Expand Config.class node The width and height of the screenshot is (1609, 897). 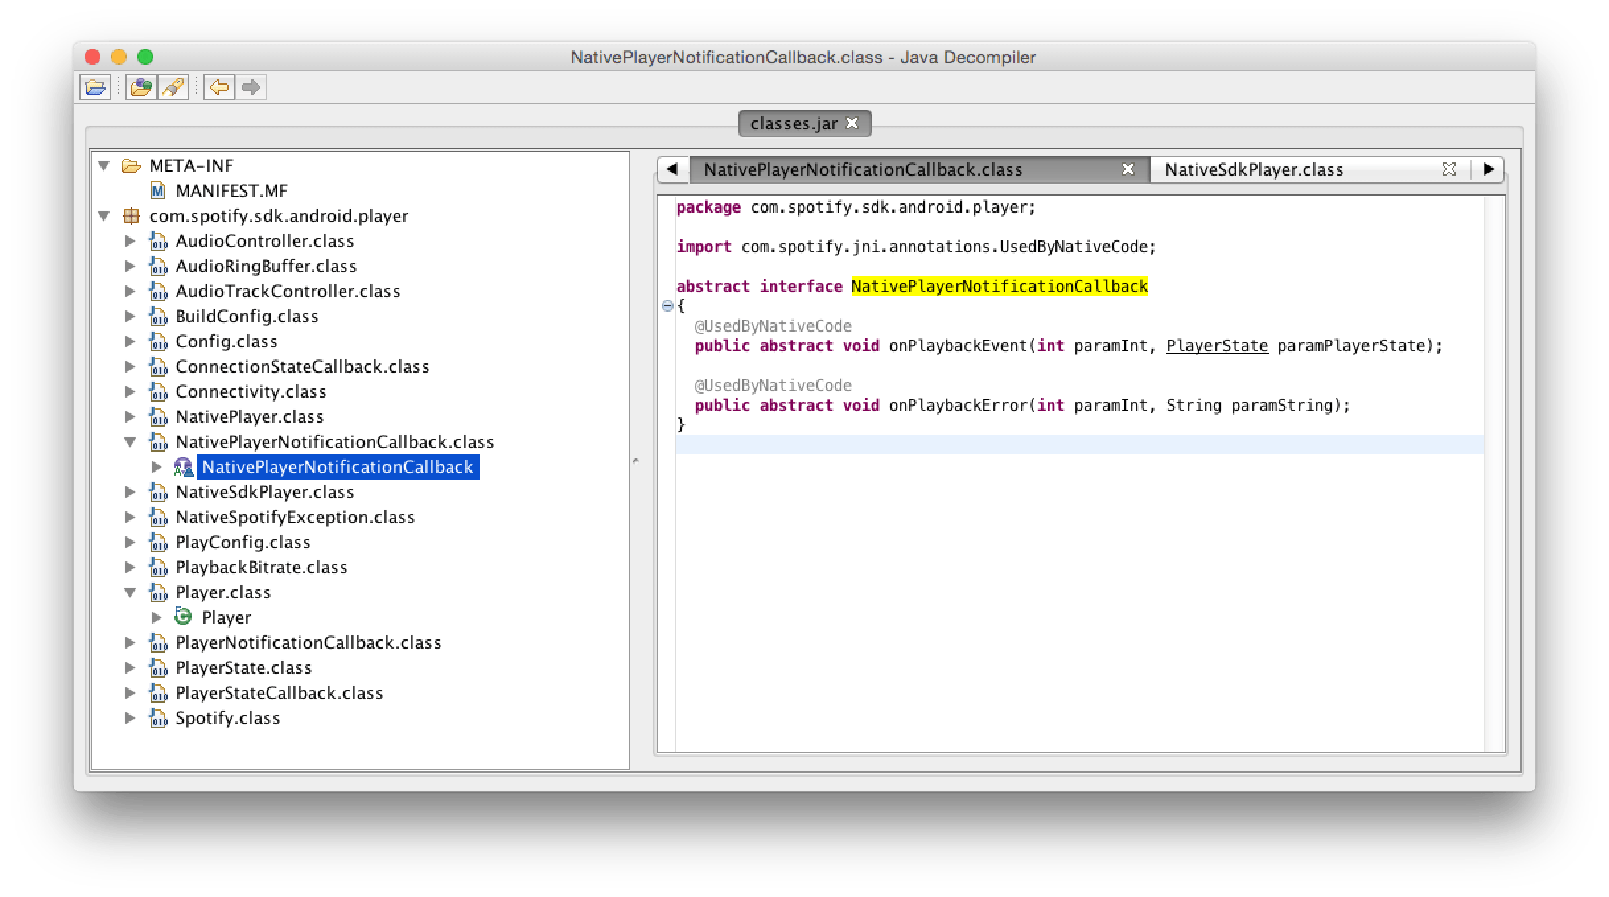(131, 341)
